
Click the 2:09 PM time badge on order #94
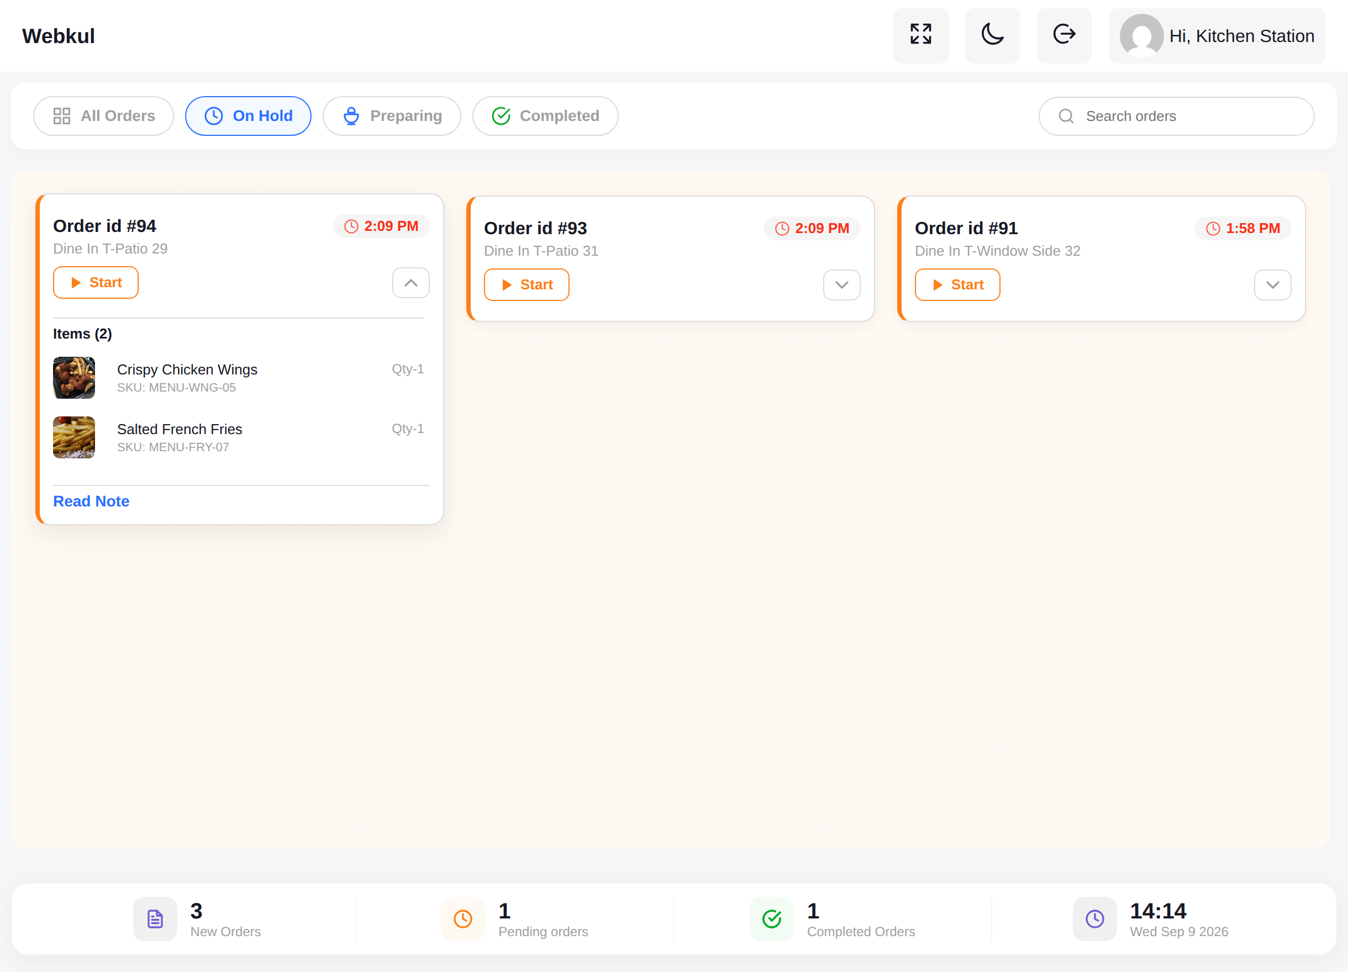tap(381, 226)
